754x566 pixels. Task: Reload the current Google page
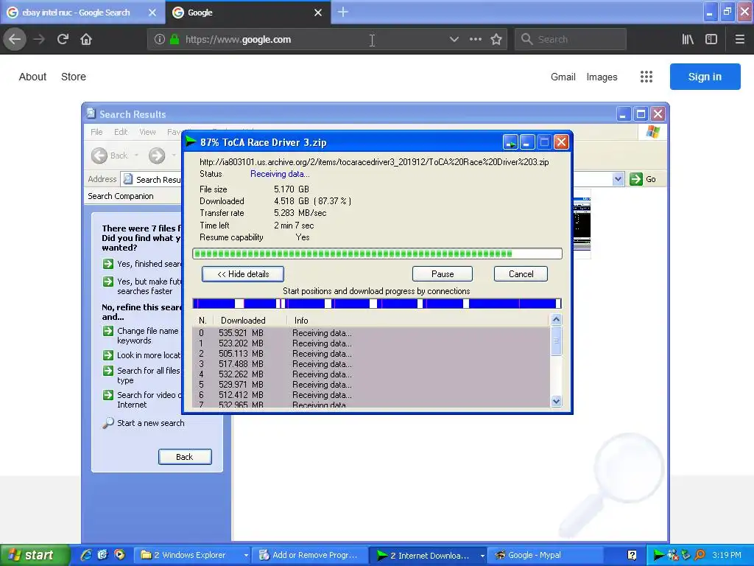coord(63,40)
